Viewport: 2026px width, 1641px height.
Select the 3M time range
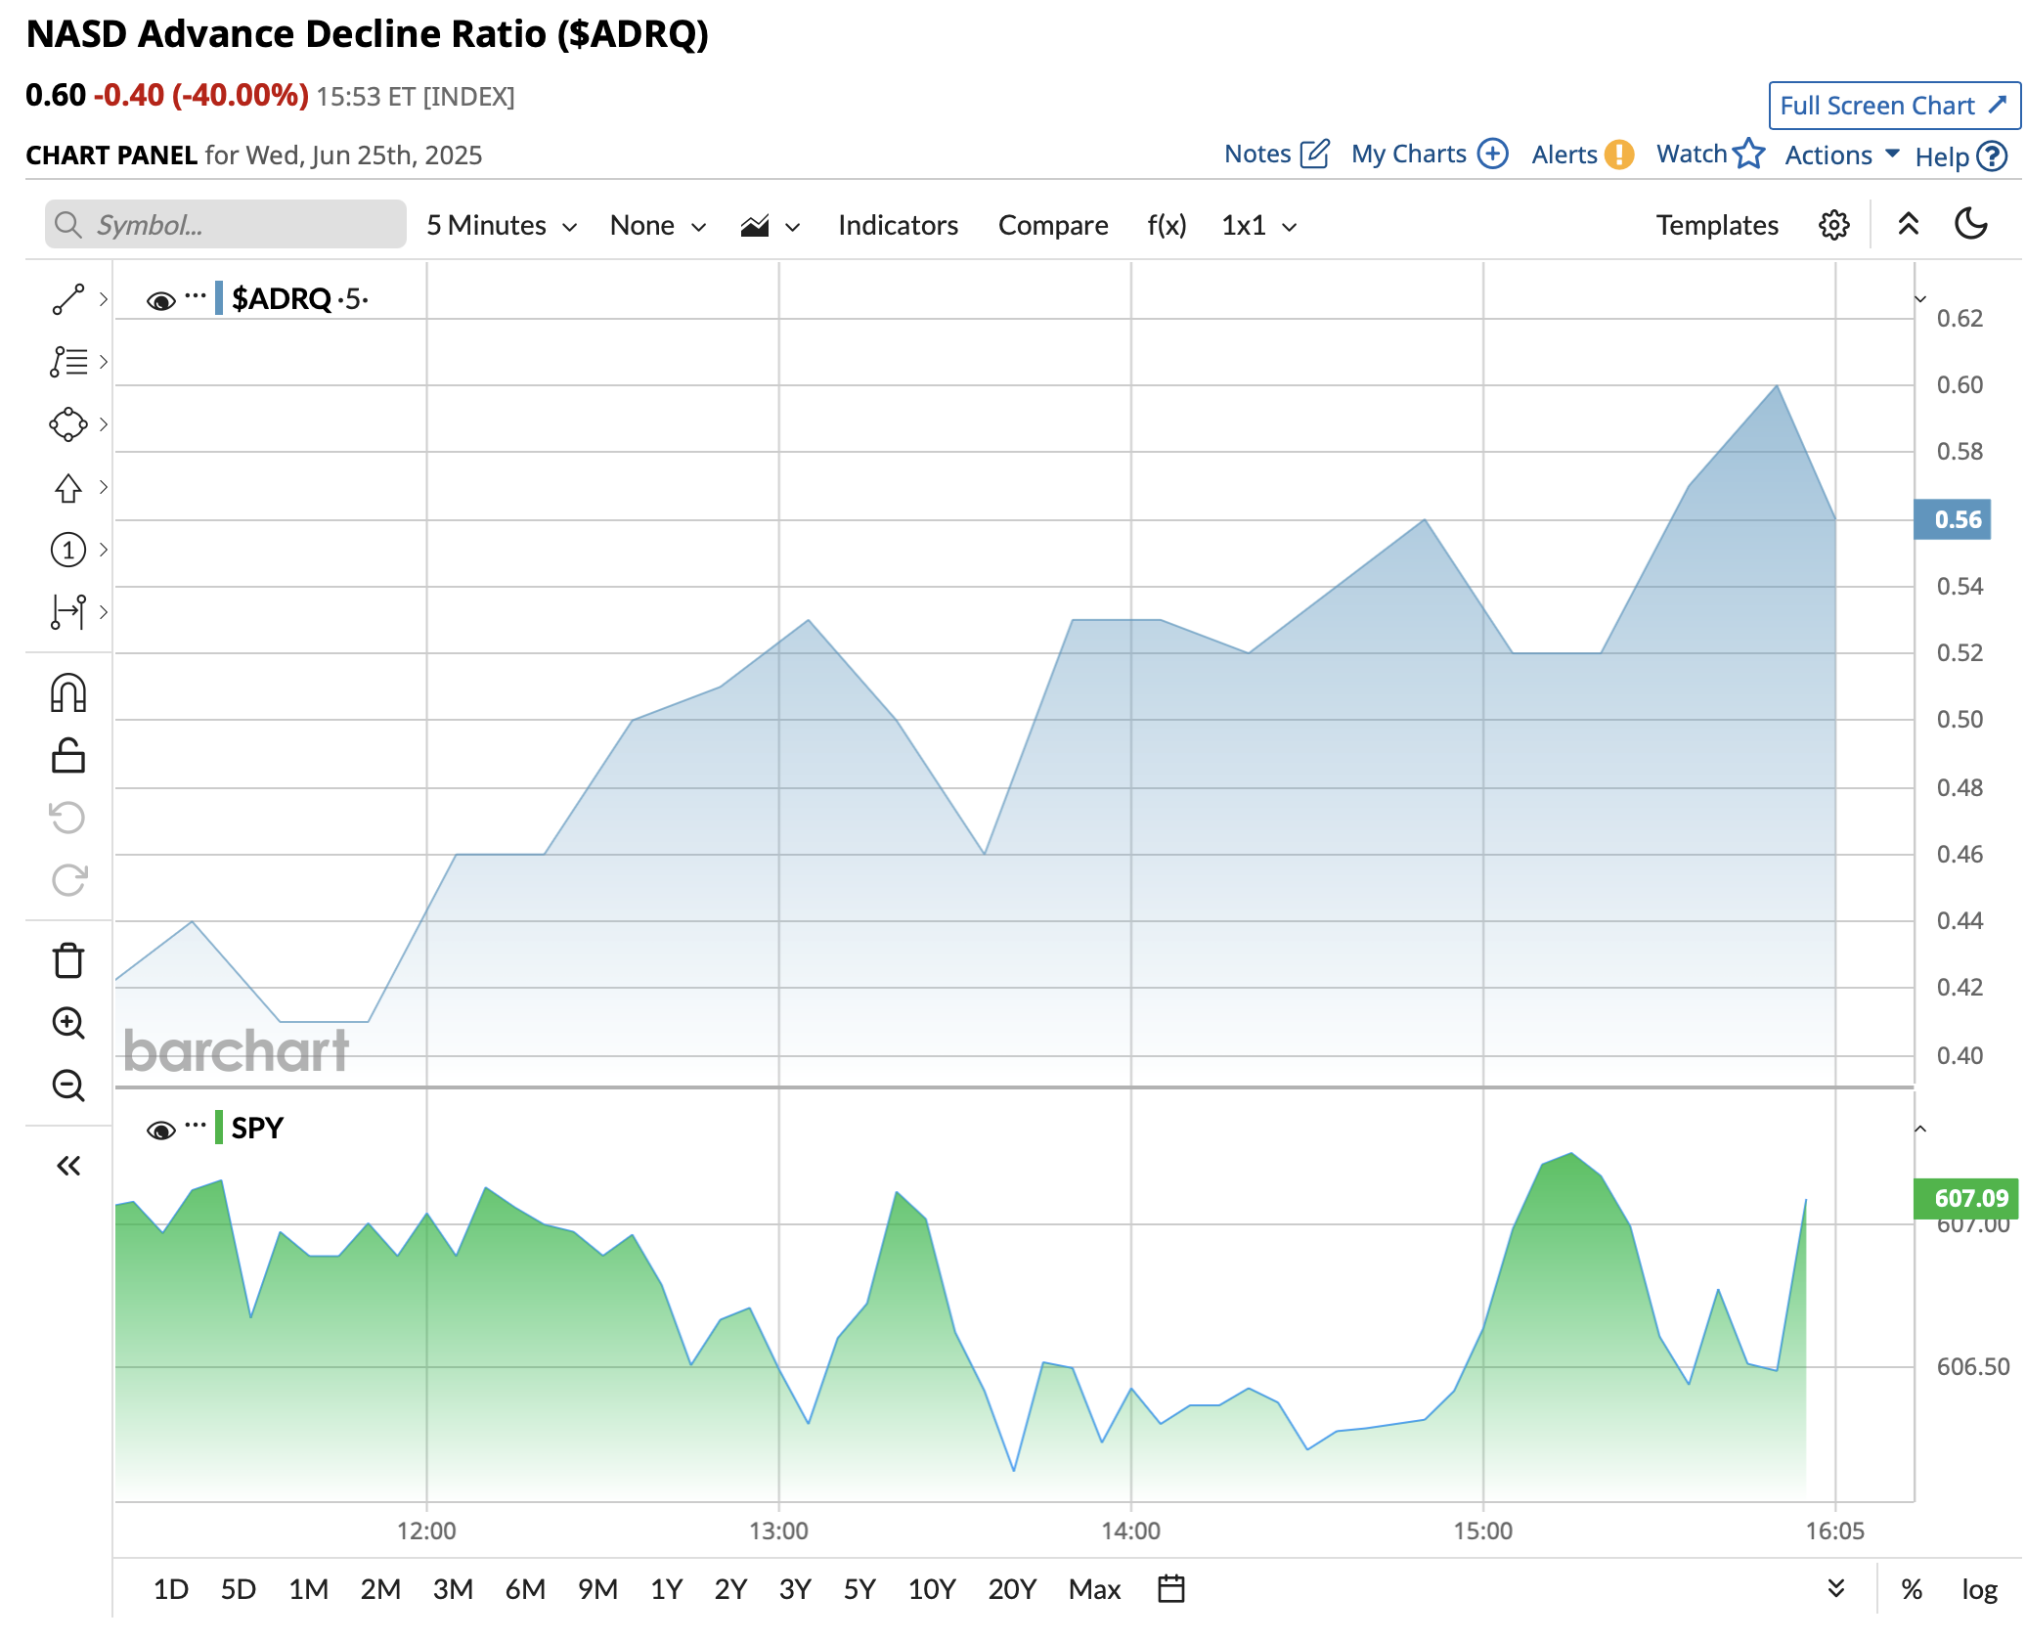452,1589
